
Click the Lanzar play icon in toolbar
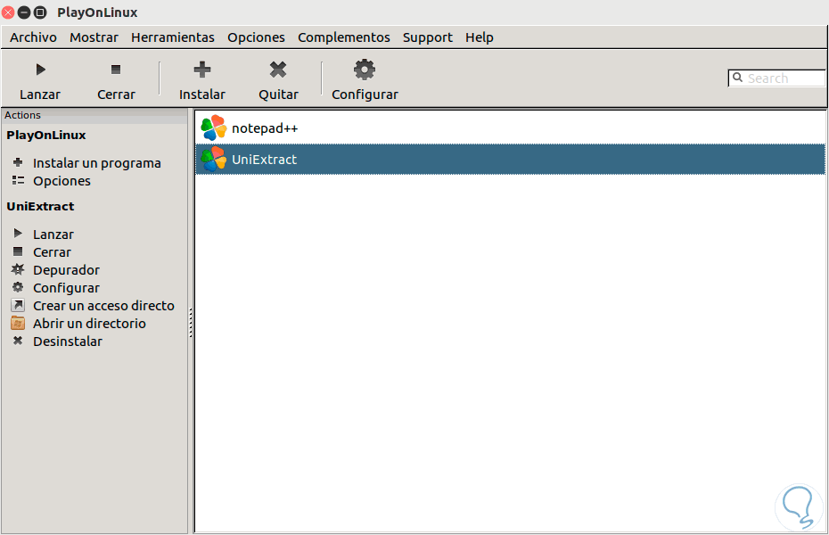(x=41, y=70)
